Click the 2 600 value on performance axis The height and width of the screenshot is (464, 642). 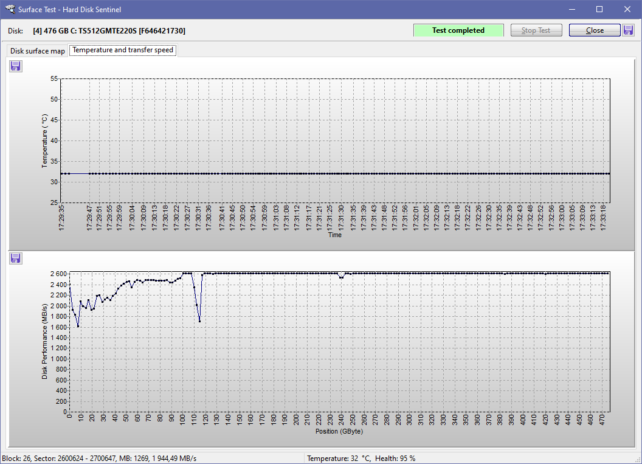58,274
